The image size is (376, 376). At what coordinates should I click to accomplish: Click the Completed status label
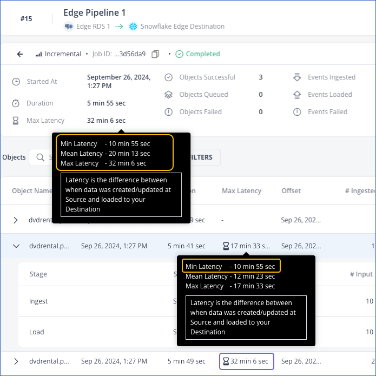pos(203,54)
